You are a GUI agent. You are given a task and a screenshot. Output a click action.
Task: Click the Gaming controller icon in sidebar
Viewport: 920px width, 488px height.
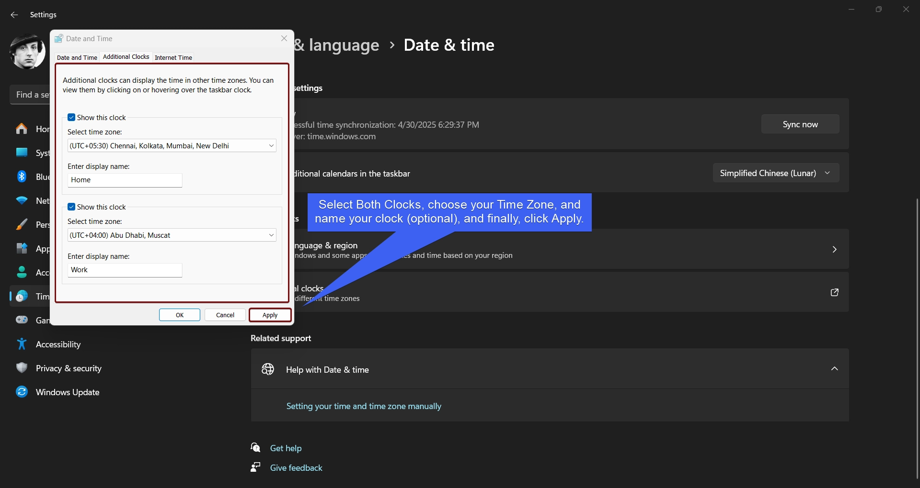point(22,320)
